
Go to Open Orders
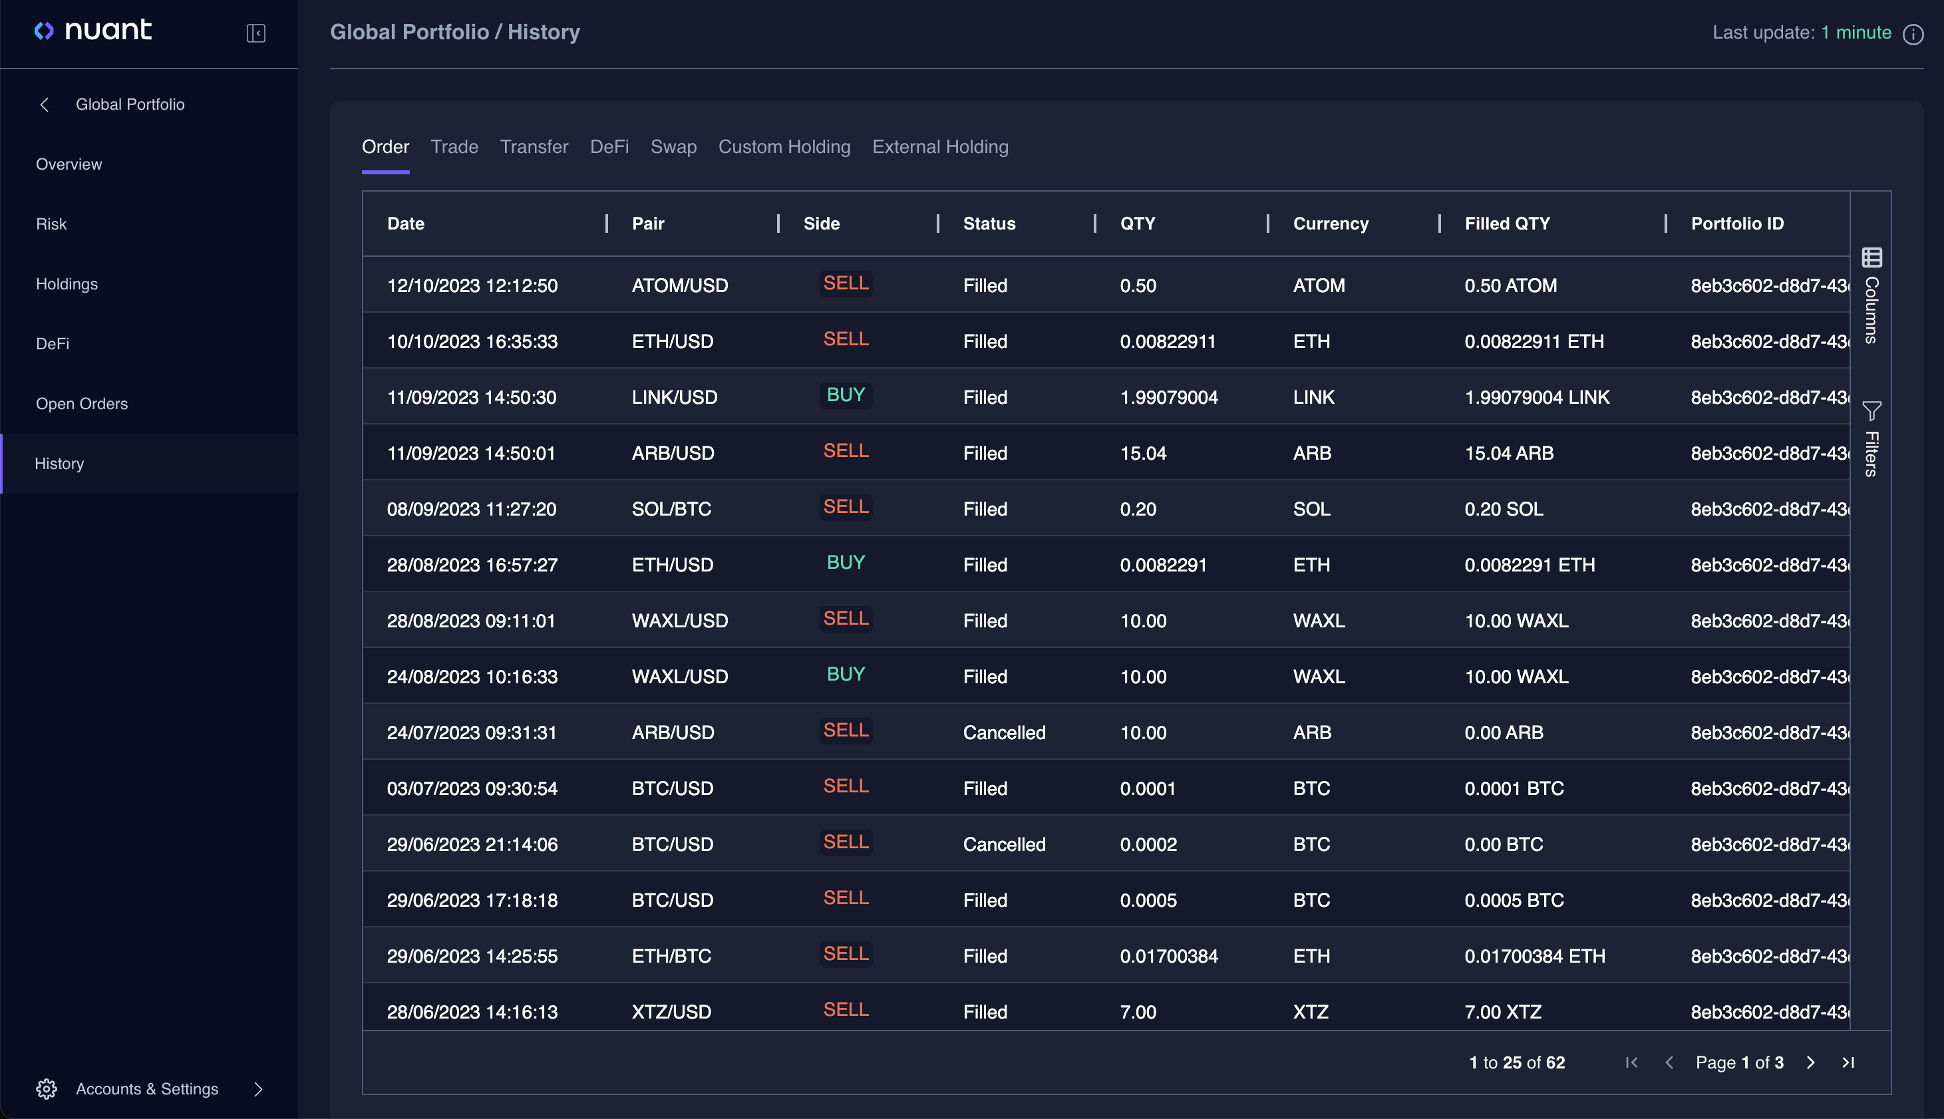[81, 402]
